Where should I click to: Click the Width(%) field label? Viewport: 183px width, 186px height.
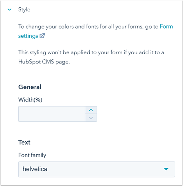[x=30, y=100]
